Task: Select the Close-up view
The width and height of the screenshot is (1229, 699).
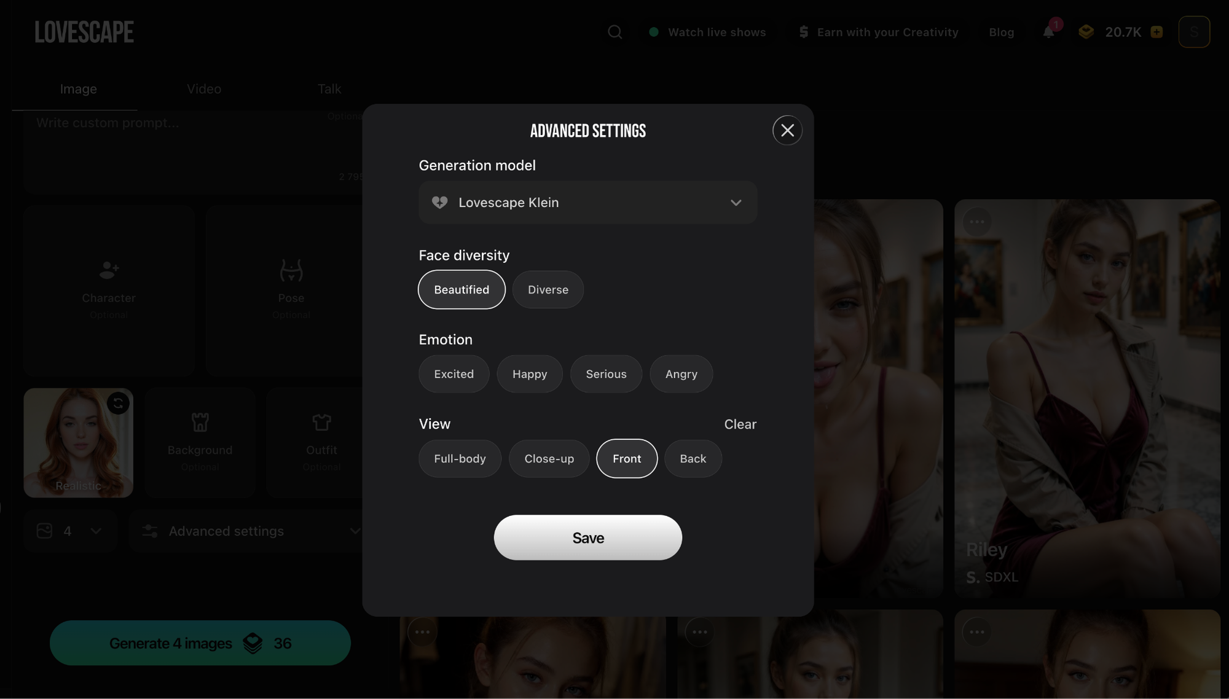Action: pos(549,459)
